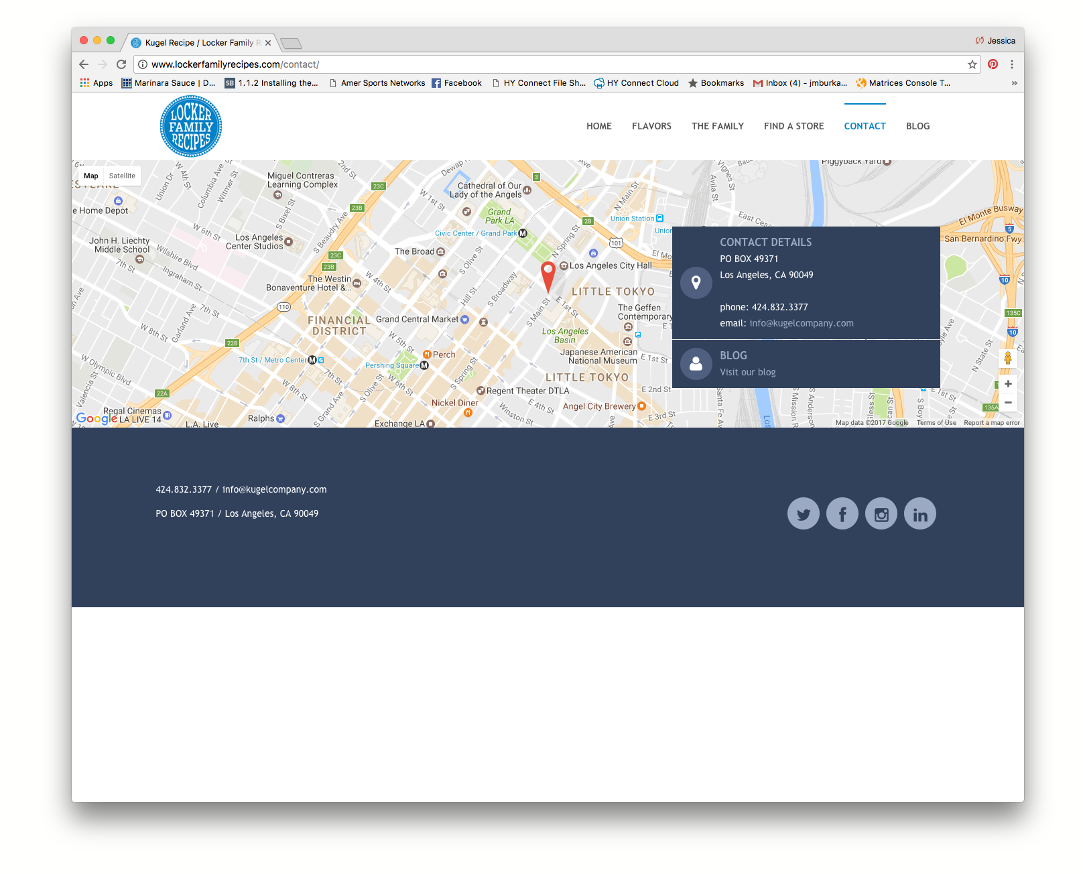Click Grand Central Market on the map

coord(417,319)
